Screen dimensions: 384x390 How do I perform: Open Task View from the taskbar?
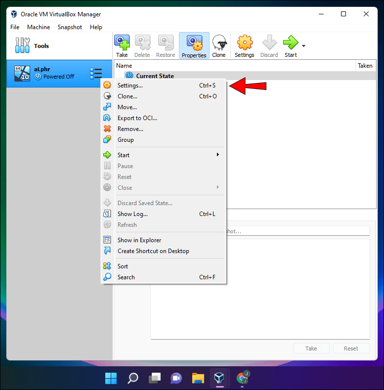click(155, 378)
